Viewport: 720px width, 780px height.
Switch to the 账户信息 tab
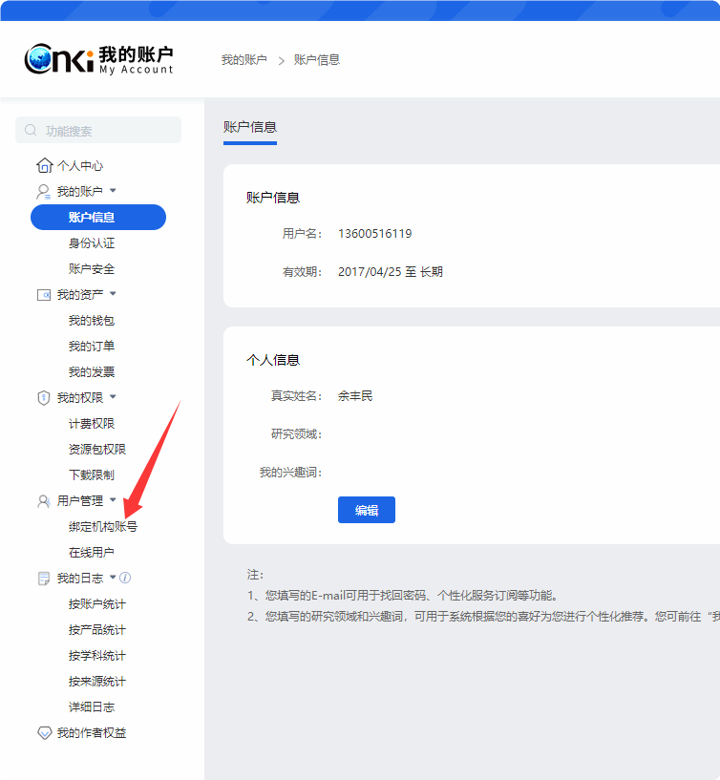point(249,127)
